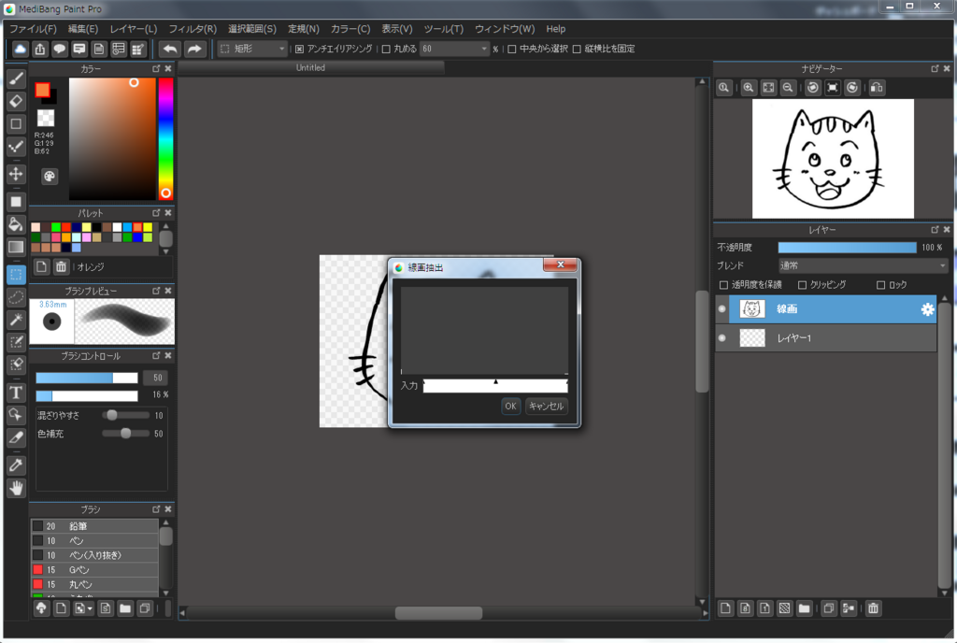Select the Magic Wand tool
This screenshot has width=957, height=643.
point(16,319)
